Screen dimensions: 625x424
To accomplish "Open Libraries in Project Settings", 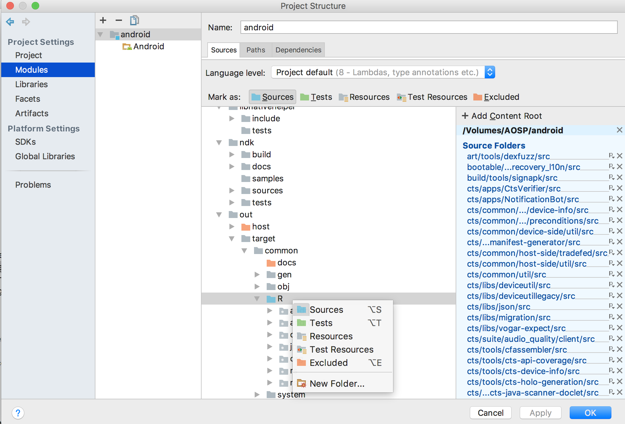I will click(32, 84).
